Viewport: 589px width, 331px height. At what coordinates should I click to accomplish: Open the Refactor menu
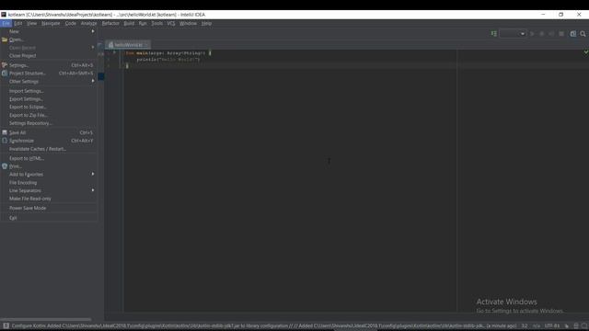pyautogui.click(x=110, y=23)
